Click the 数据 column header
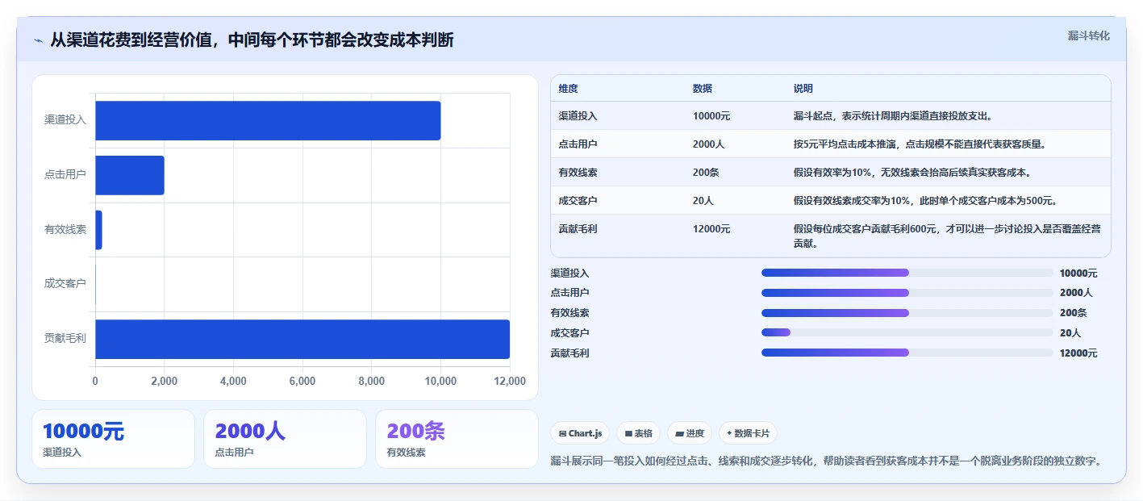This screenshot has height=501, width=1143. 702,89
